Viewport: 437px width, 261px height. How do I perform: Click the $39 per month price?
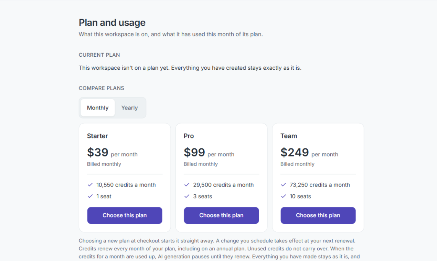112,152
